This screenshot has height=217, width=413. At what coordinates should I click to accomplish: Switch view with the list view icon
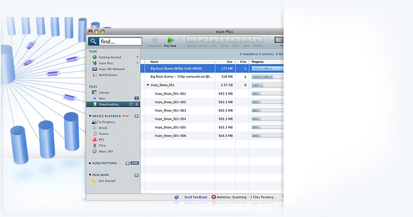279,40
